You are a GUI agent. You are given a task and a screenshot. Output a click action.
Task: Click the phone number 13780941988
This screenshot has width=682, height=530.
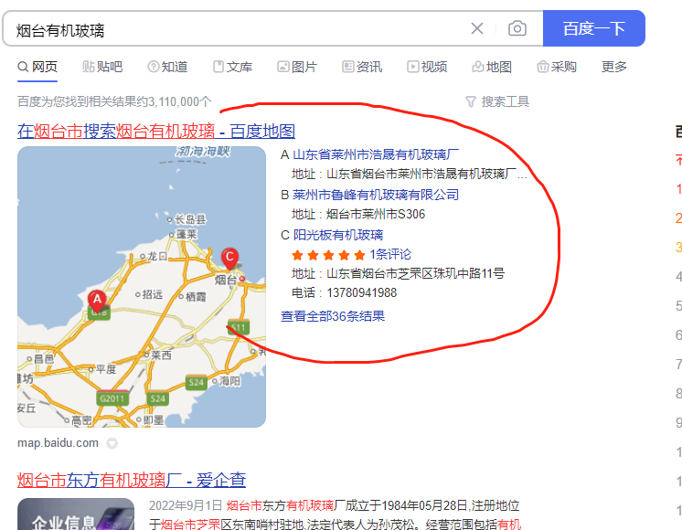click(362, 292)
